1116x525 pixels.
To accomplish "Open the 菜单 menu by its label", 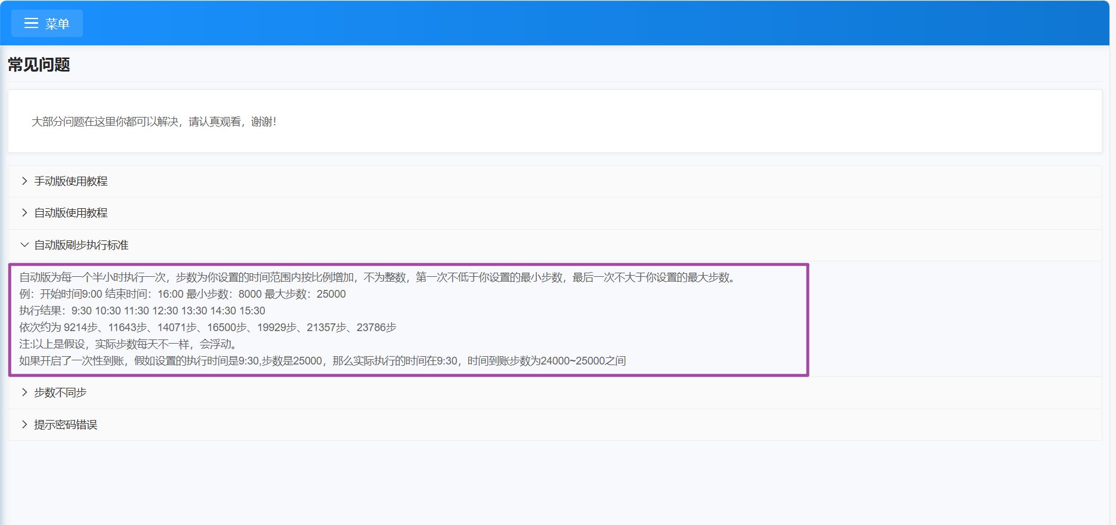I will 57,24.
